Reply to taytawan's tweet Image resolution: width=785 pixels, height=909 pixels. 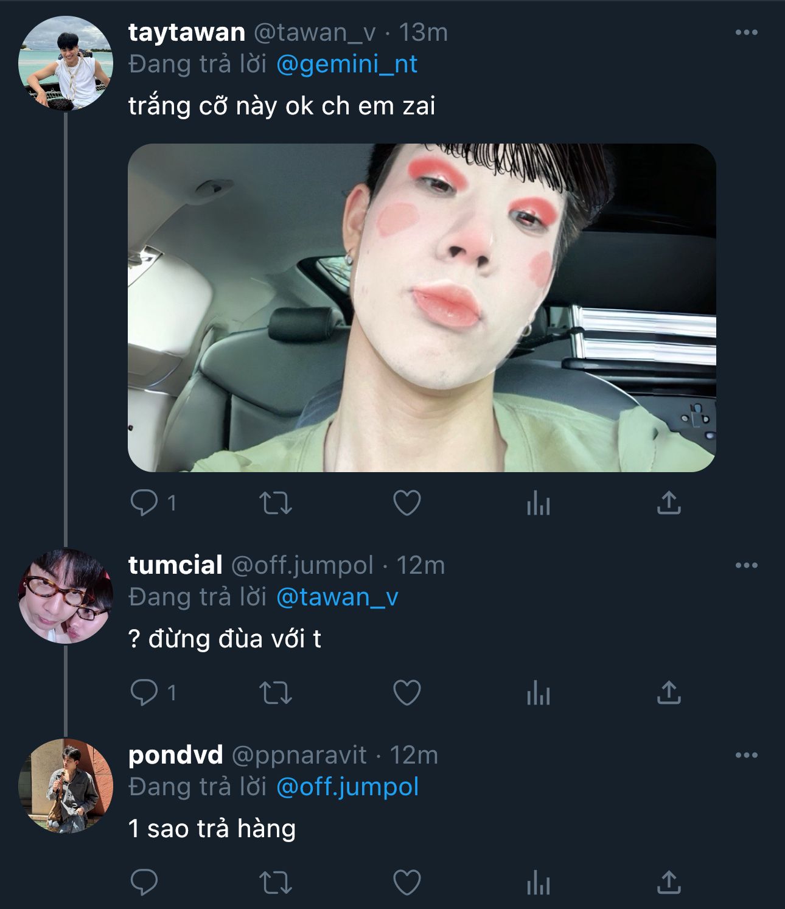click(x=144, y=503)
